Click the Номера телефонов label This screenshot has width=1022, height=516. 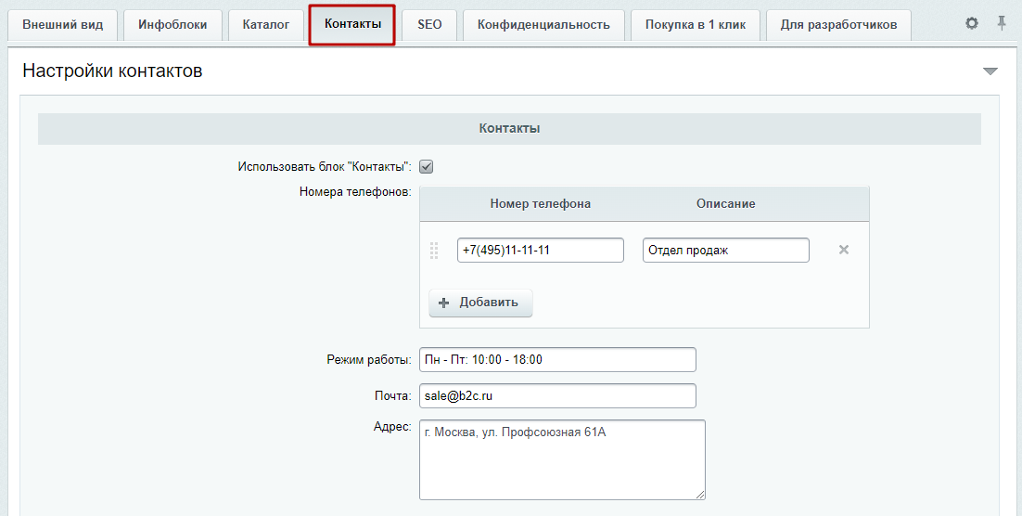point(355,192)
